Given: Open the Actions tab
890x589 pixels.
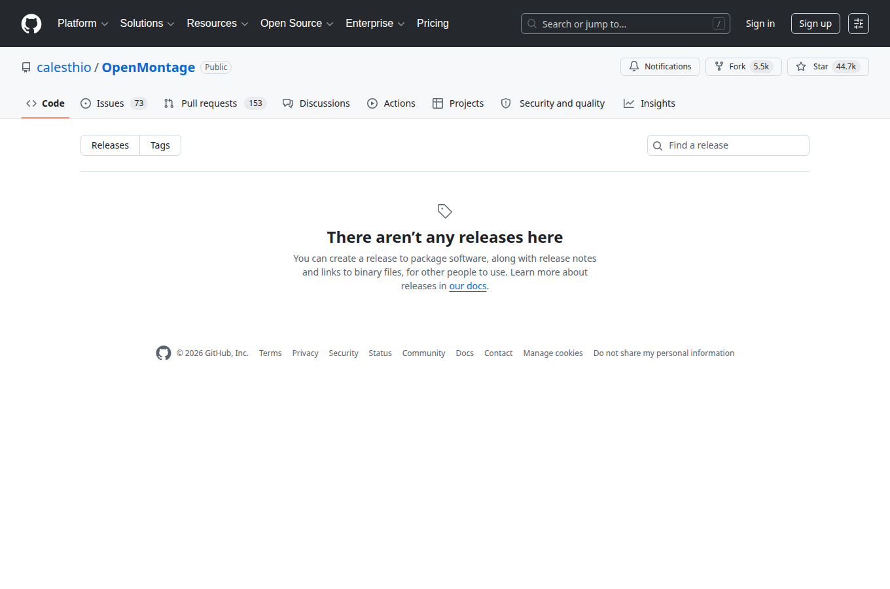Looking at the screenshot, I should (391, 103).
